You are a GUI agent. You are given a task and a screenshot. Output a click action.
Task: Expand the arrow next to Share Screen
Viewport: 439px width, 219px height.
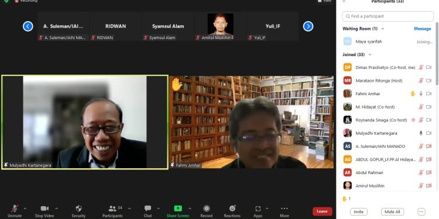coord(190,208)
